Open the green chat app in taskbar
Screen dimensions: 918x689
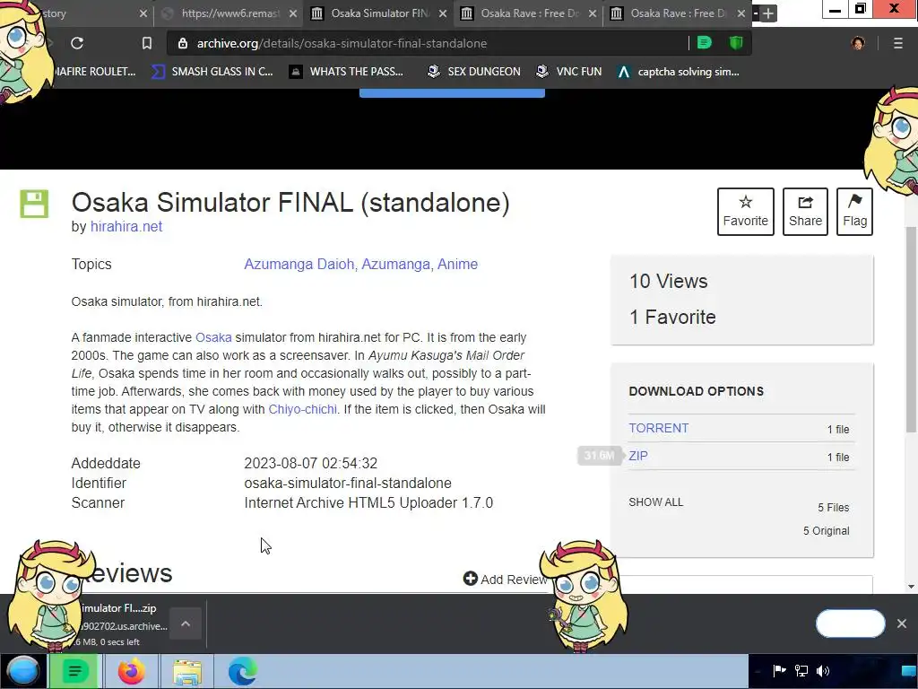74,671
